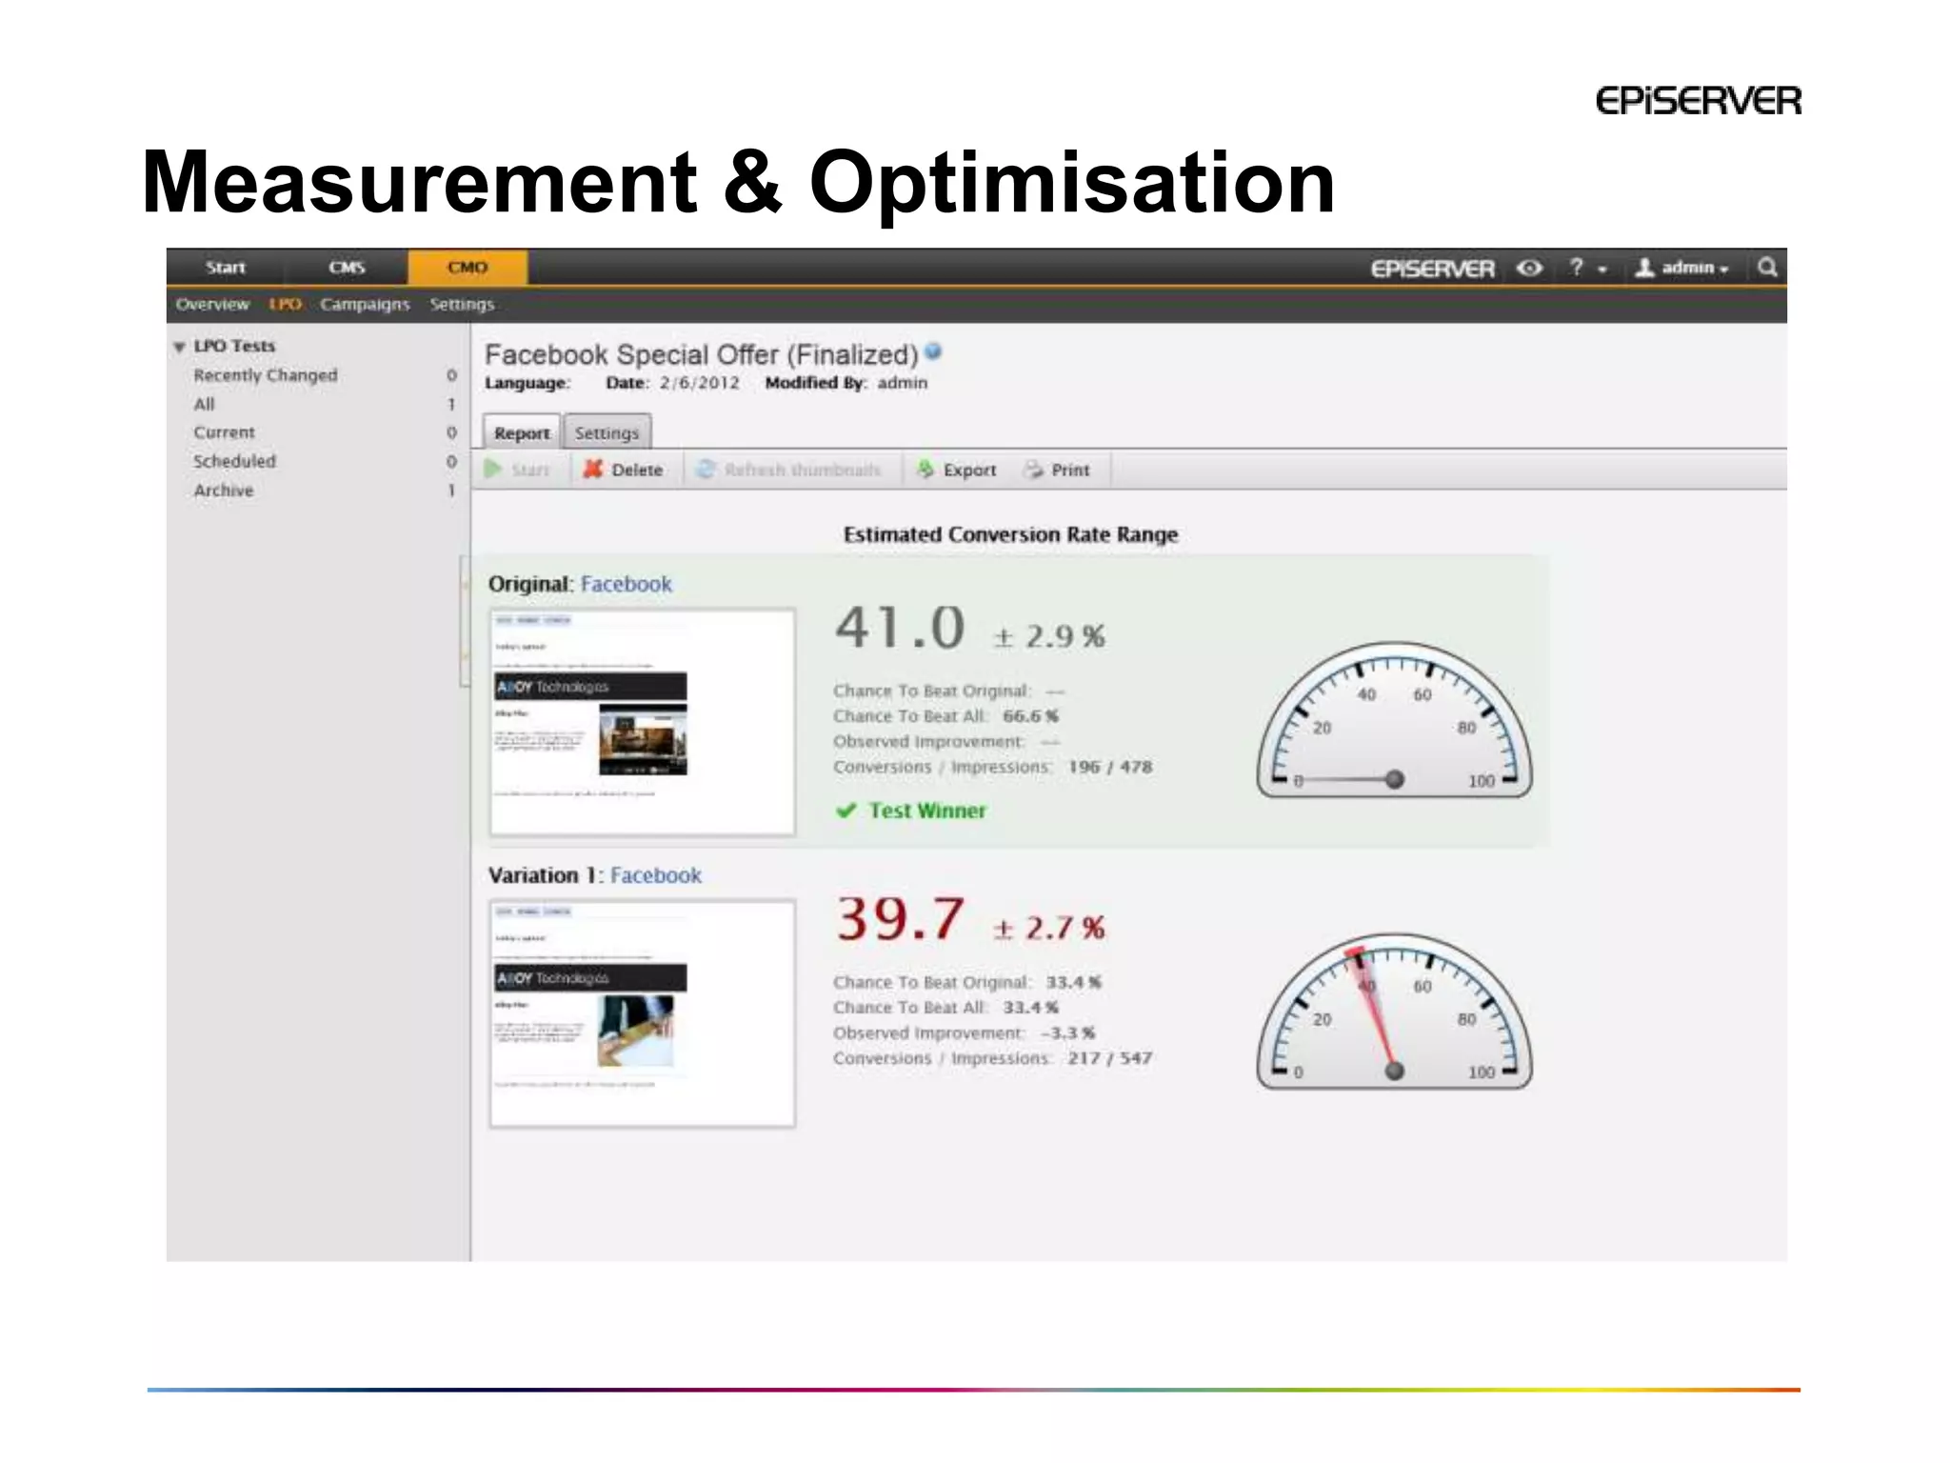Click the Observed Improvement -3.3 % value
This screenshot has width=1950, height=1463.
point(1067,1032)
